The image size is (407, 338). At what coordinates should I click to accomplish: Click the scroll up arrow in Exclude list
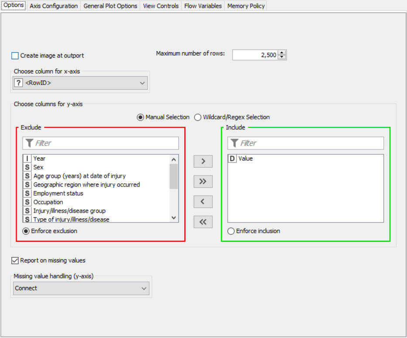[174, 159]
